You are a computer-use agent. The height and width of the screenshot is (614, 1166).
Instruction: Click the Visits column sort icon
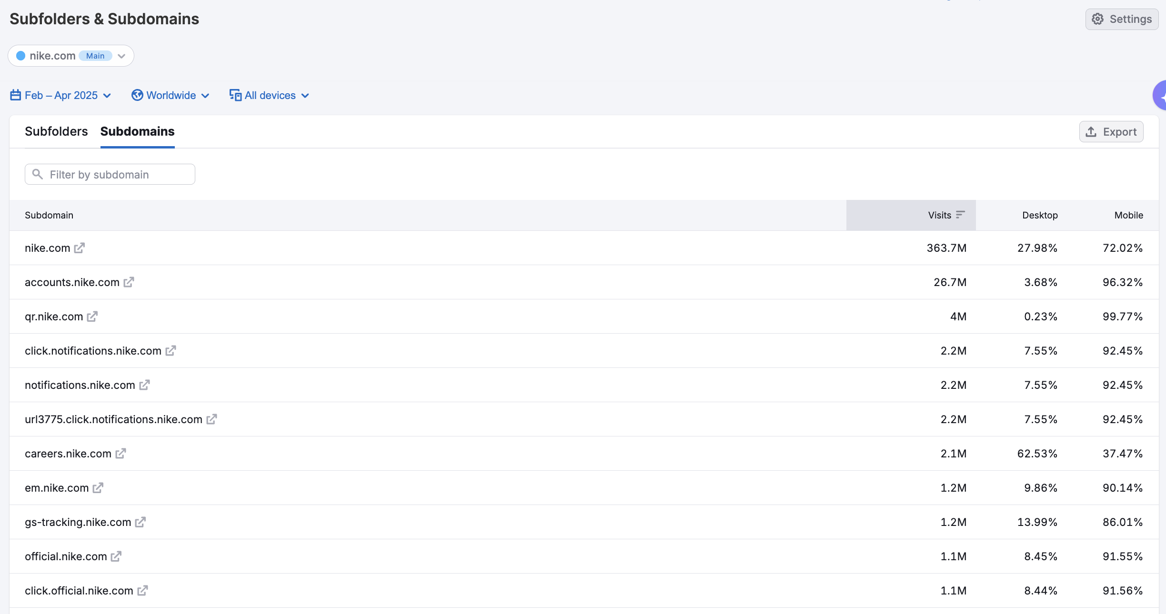coord(960,215)
